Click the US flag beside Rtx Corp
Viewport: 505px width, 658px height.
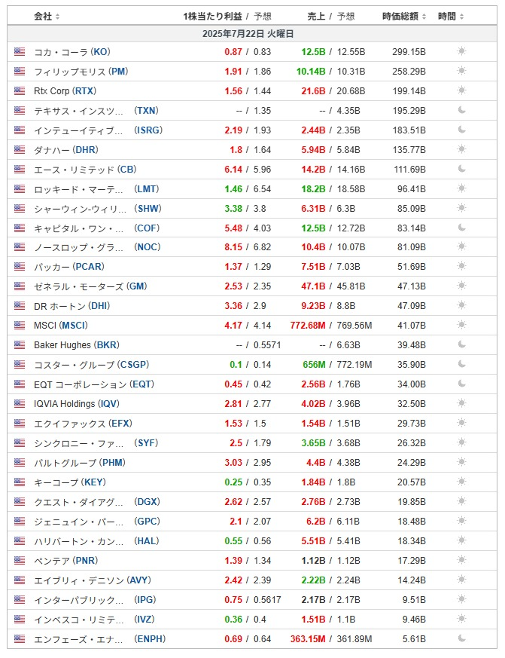pyautogui.click(x=20, y=90)
